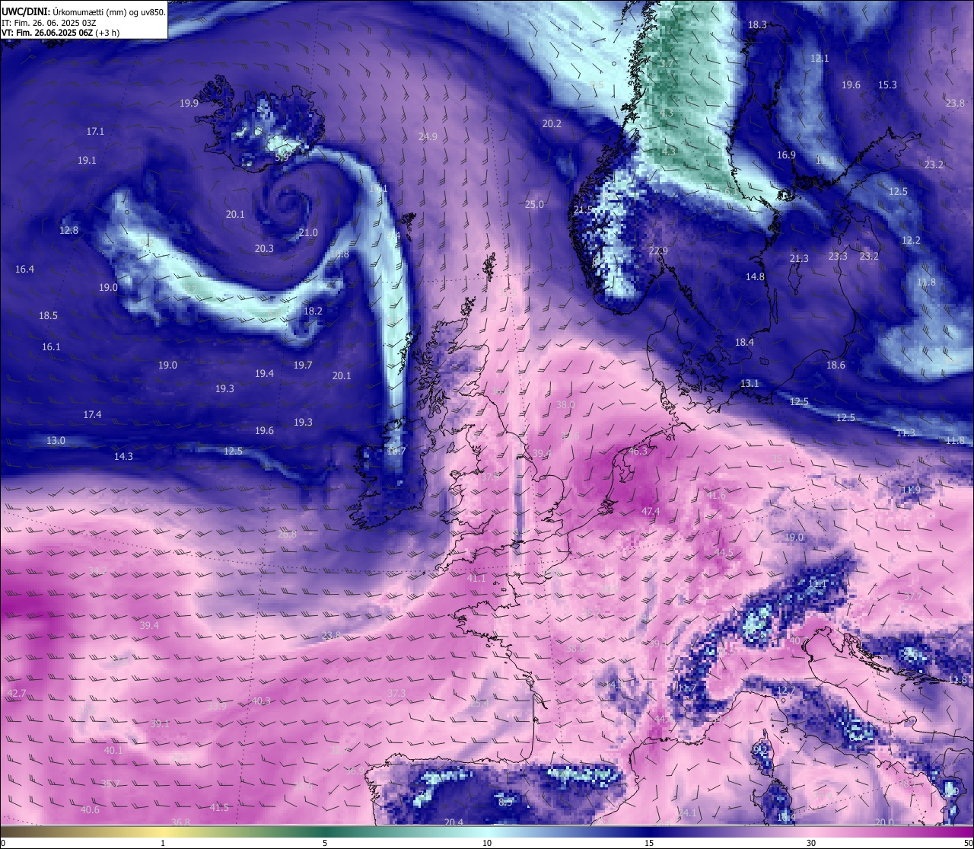Click the 17.1 value in the northwest

pos(95,132)
